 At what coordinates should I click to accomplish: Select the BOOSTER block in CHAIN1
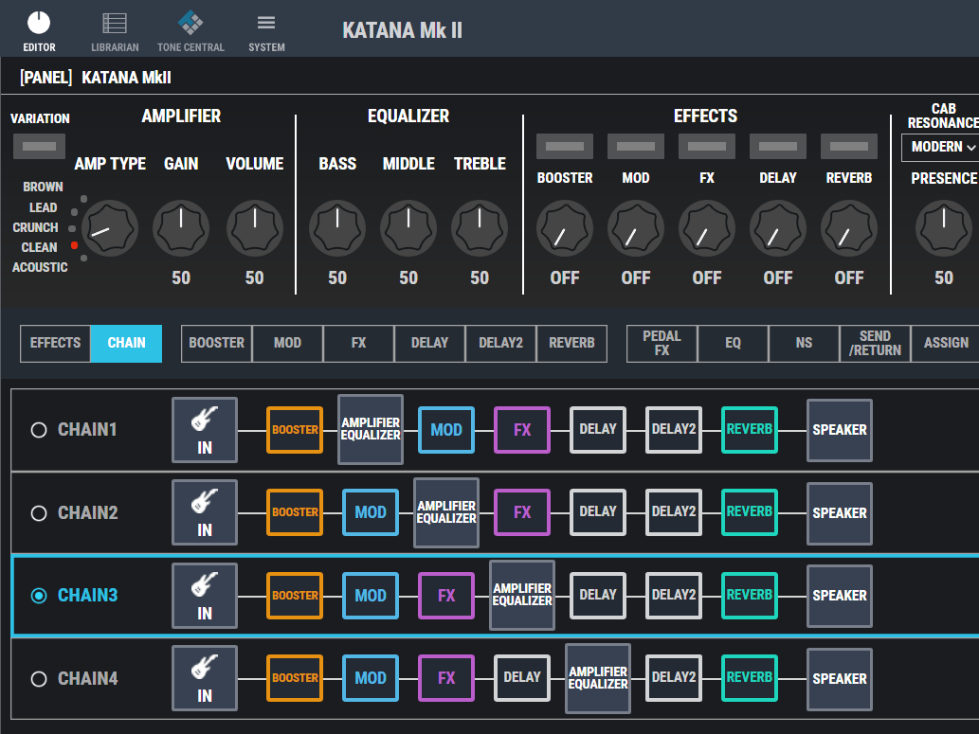(295, 430)
